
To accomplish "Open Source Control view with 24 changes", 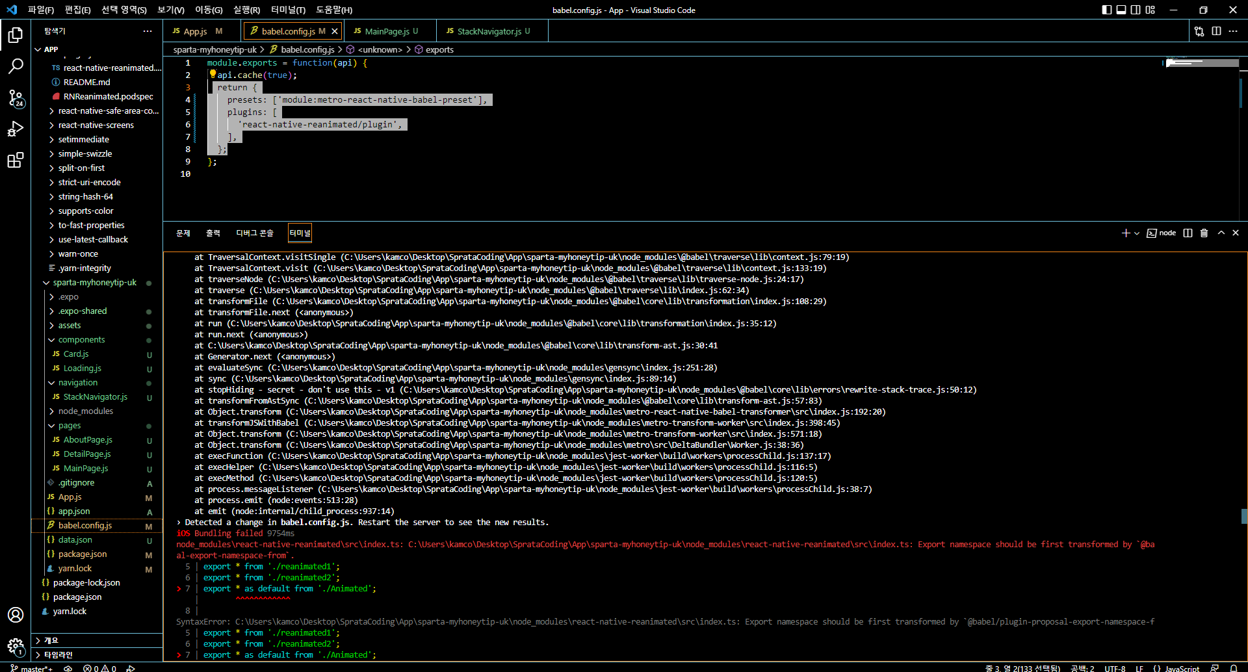I will pyautogui.click(x=16, y=97).
